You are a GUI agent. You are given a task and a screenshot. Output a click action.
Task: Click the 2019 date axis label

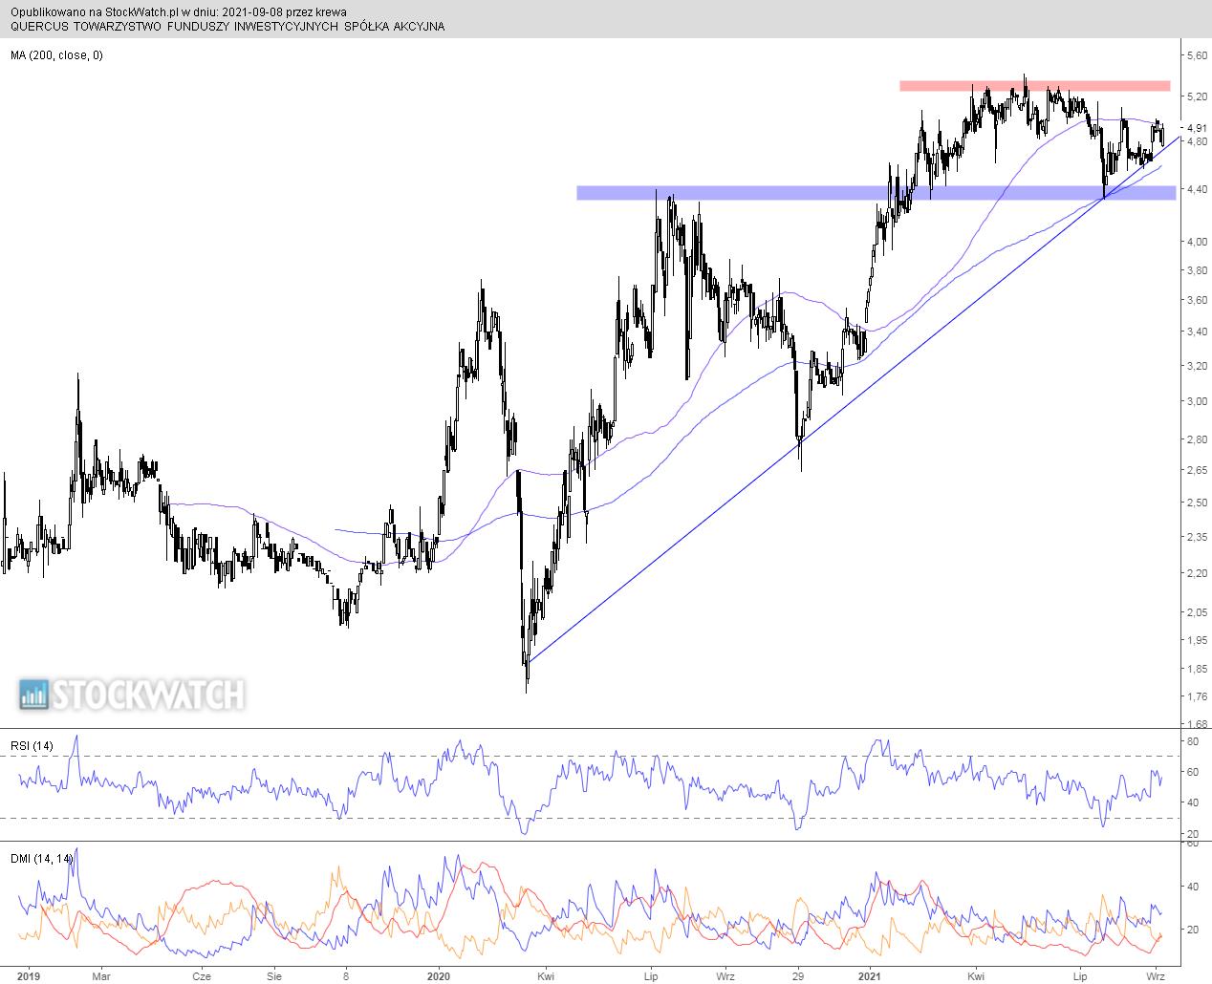click(28, 976)
